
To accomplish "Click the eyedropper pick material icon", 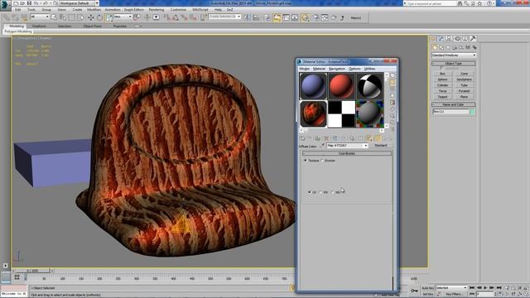I will click(x=322, y=146).
